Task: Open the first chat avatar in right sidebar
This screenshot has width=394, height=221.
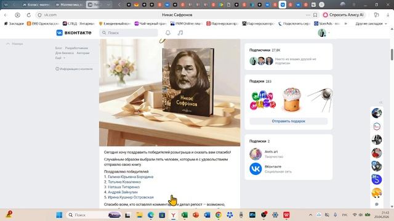Action: click(376, 113)
